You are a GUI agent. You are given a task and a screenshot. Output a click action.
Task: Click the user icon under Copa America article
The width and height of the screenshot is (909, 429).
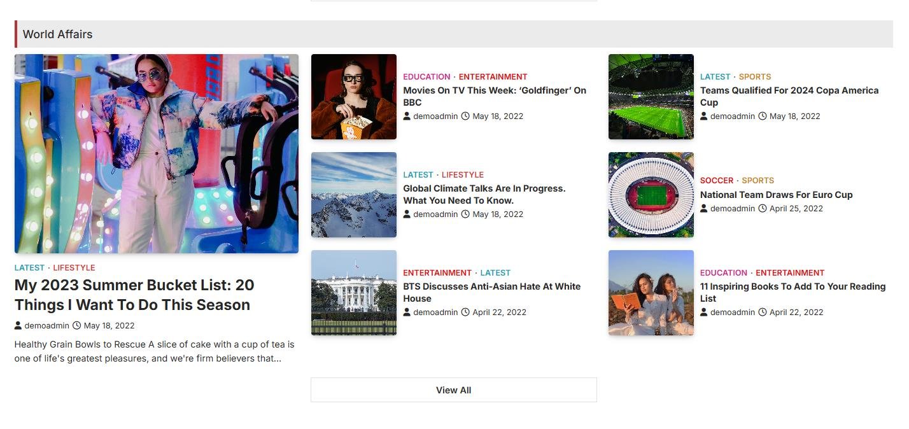[704, 116]
